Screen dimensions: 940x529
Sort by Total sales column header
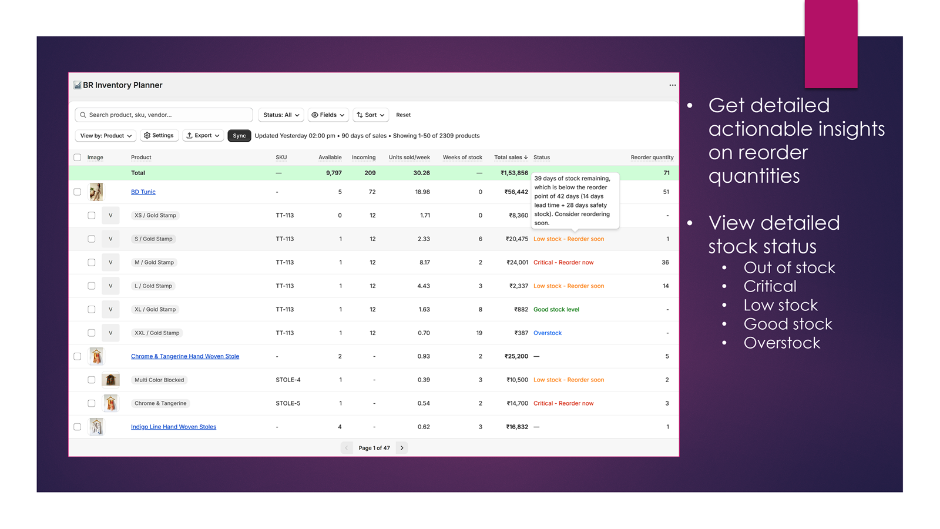pos(511,158)
